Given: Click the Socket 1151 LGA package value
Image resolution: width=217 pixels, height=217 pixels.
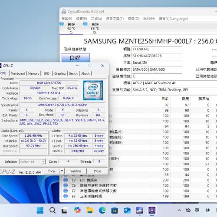Looking at the screenshot, I should click(49, 93).
